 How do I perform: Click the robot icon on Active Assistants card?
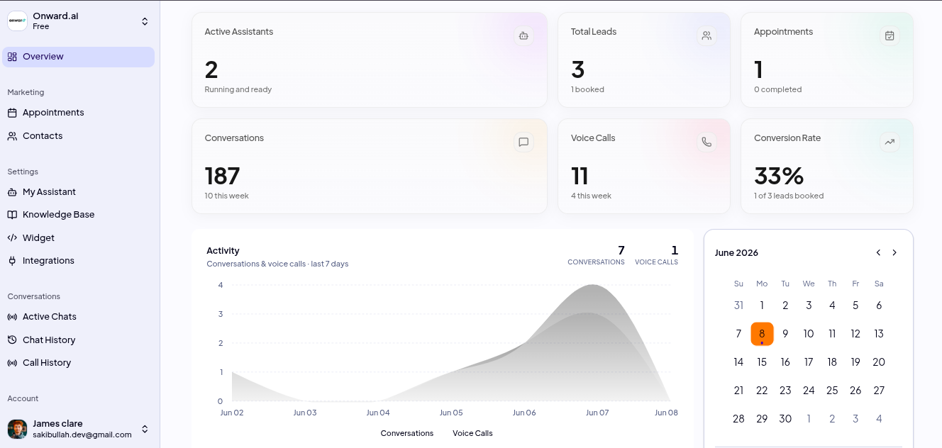point(523,35)
